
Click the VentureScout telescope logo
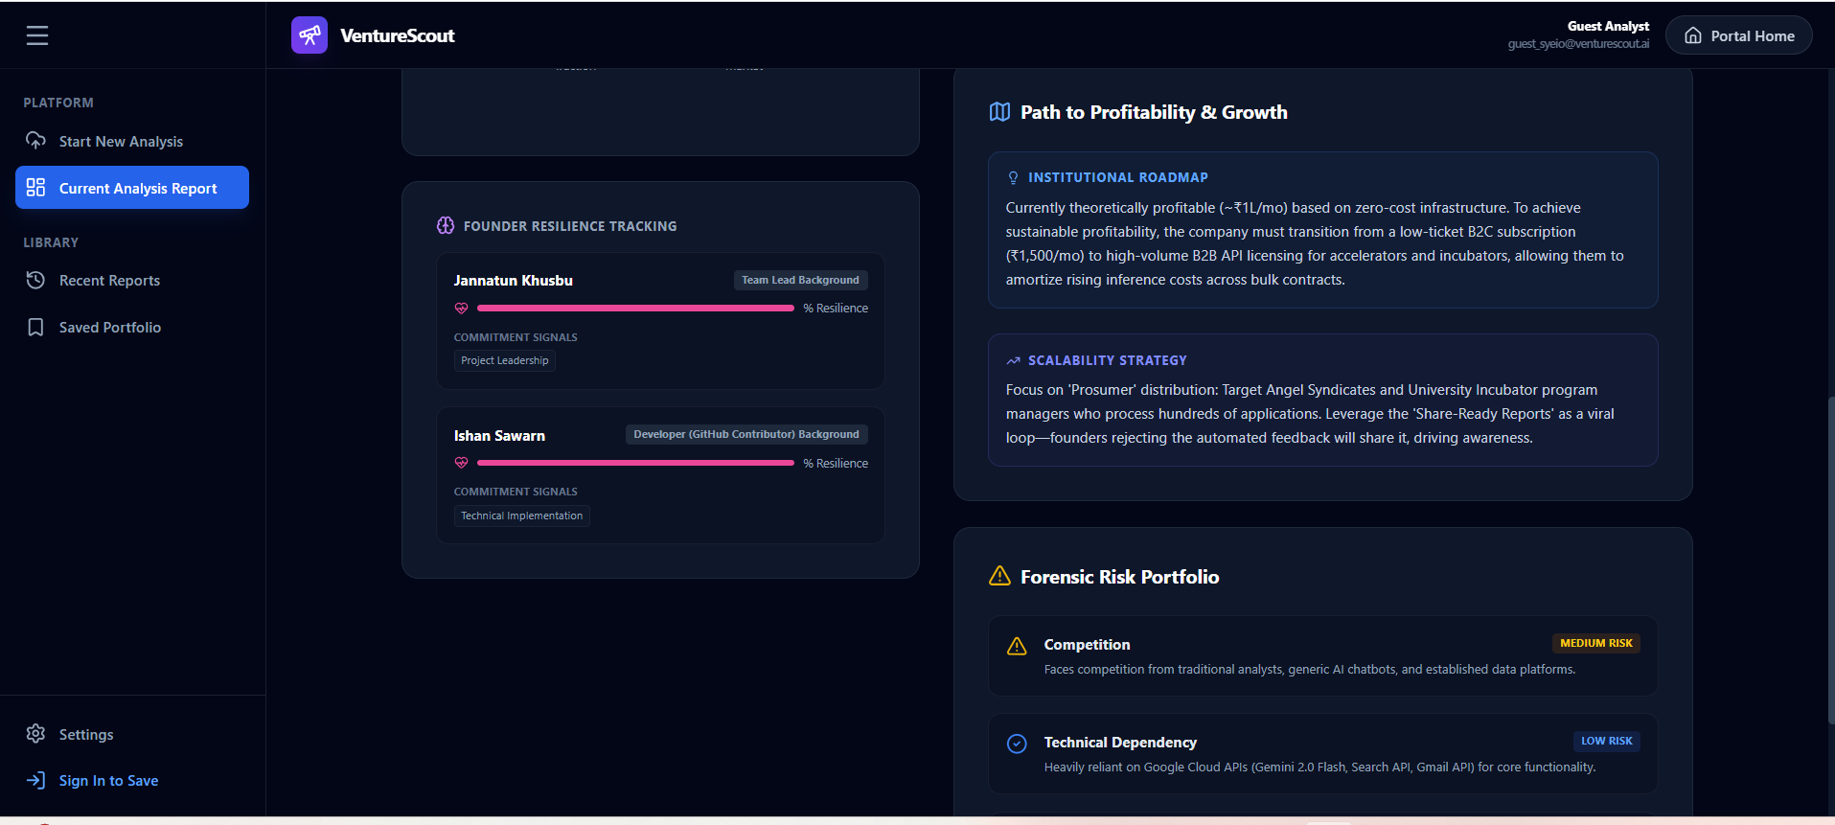[x=310, y=35]
